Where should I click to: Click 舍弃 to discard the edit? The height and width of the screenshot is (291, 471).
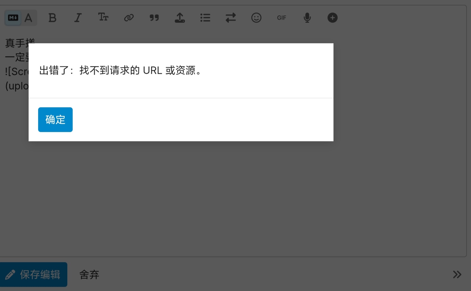pos(89,274)
